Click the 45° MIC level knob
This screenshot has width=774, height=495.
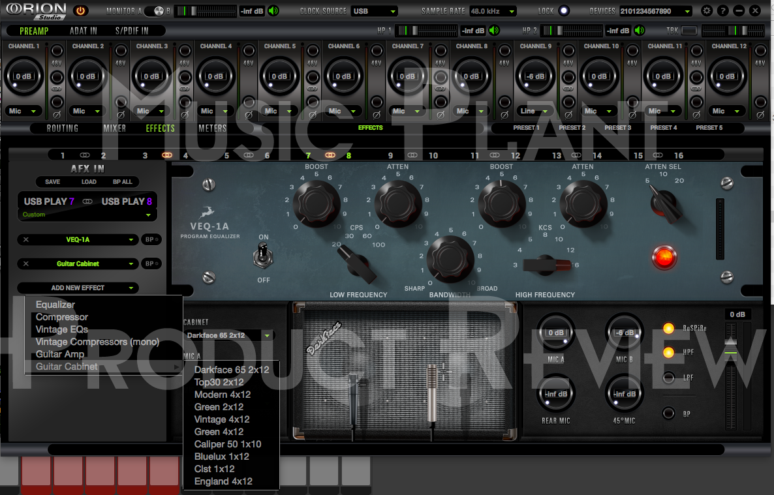coord(624,395)
